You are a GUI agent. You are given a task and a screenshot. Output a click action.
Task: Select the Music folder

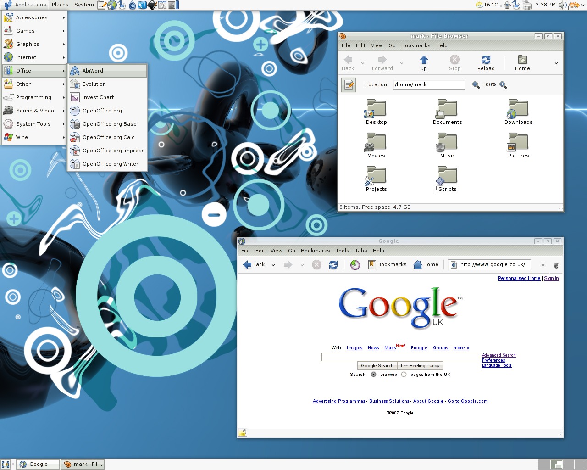pos(448,145)
